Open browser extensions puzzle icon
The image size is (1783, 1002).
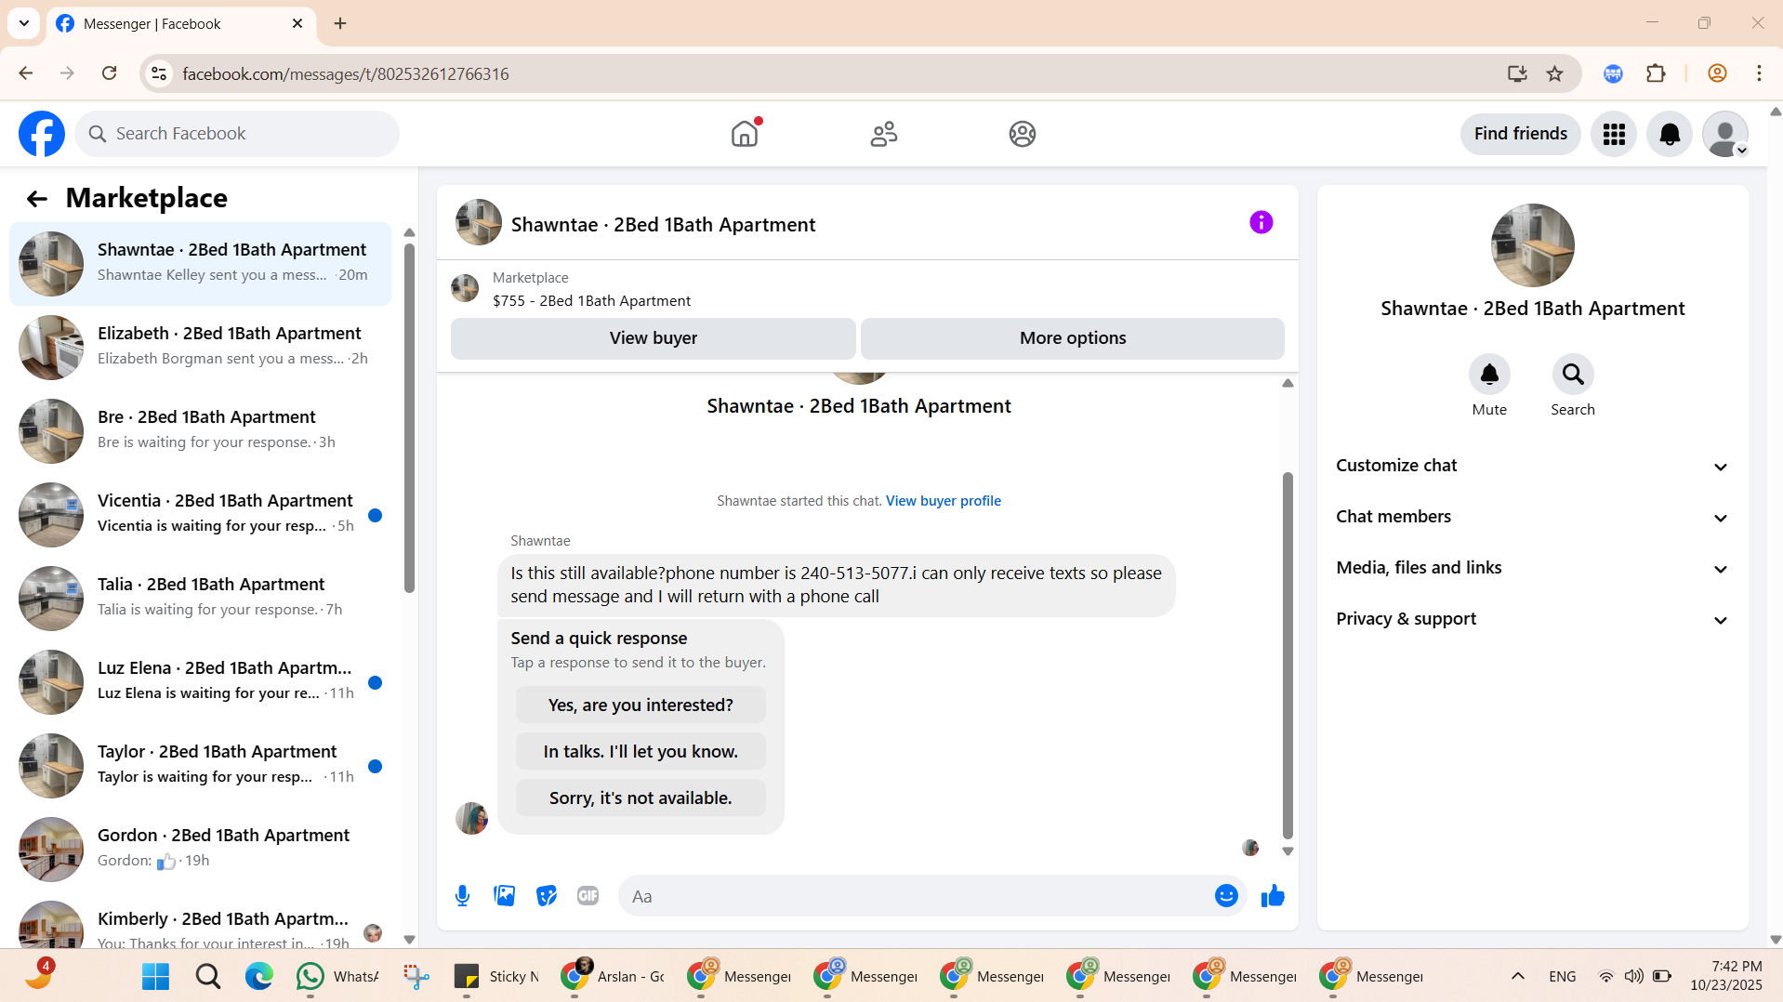[1656, 73]
